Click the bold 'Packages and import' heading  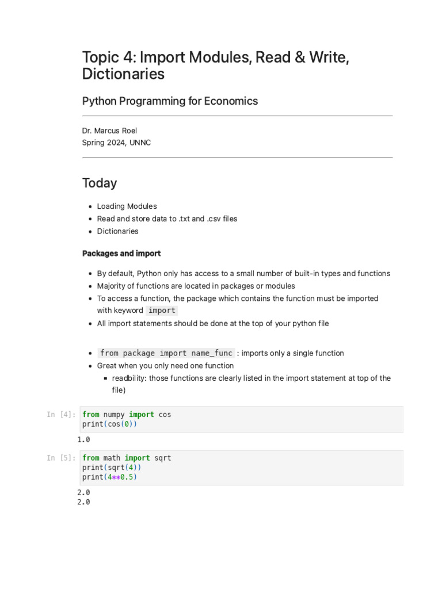click(121, 253)
